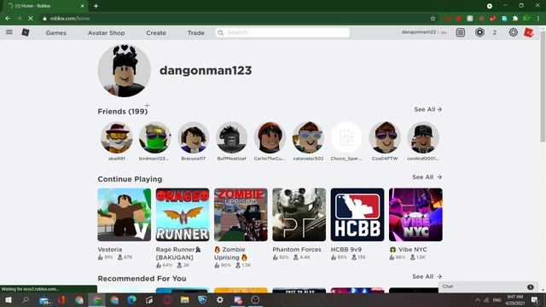Open the Windows Start menu
This screenshot has height=307, width=546.
(8, 299)
